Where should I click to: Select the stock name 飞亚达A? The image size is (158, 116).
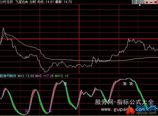click(21, 2)
